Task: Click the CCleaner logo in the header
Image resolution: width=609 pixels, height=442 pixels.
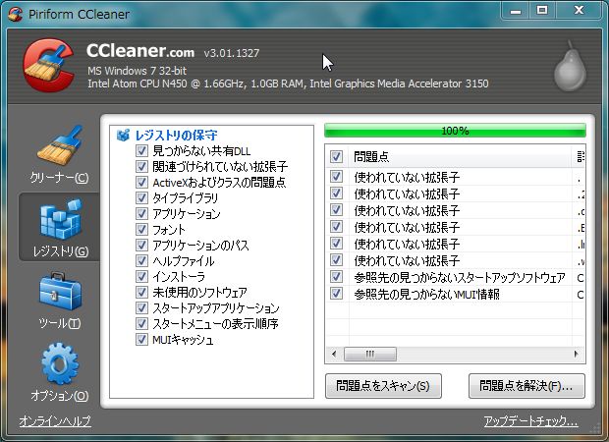Action: click(x=48, y=65)
